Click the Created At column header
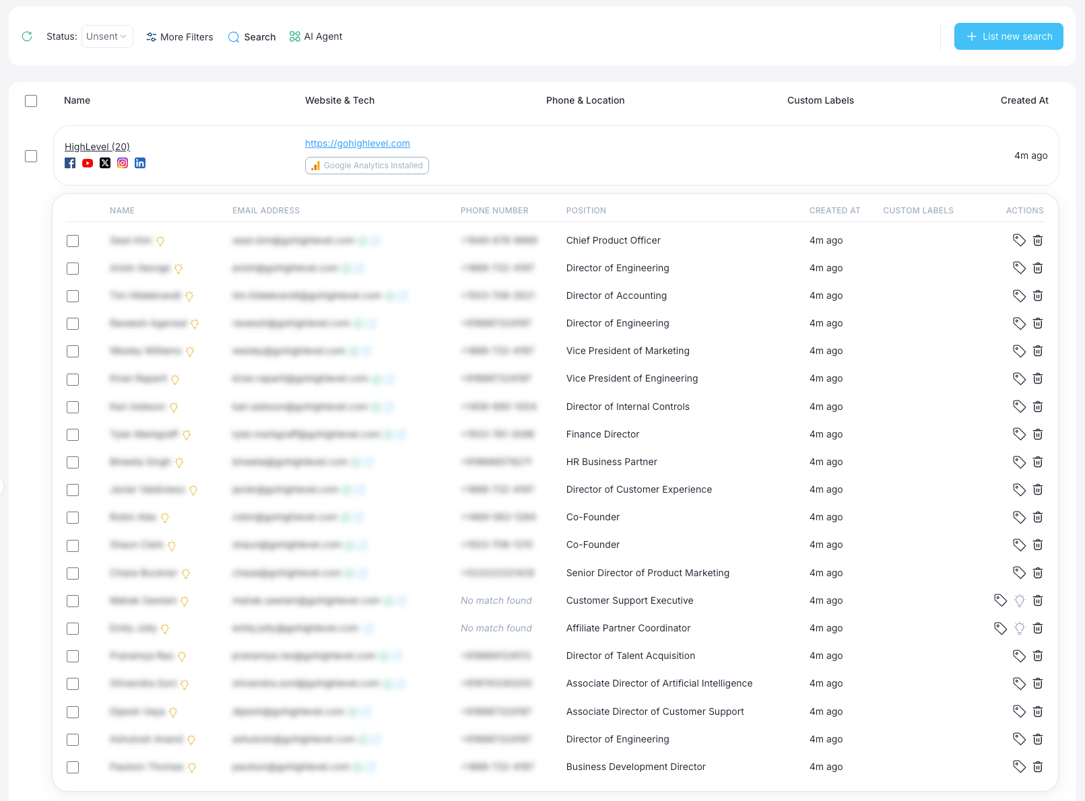 point(1024,100)
